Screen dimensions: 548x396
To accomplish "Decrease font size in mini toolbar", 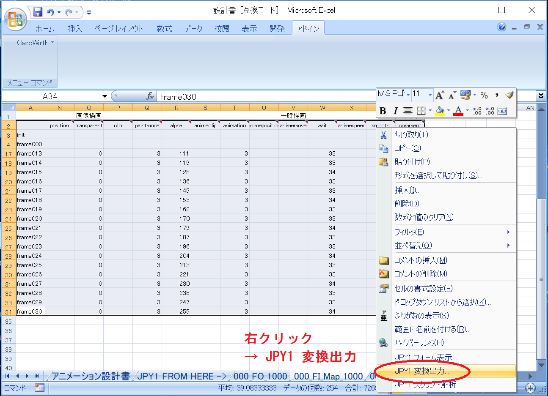I will [452, 95].
